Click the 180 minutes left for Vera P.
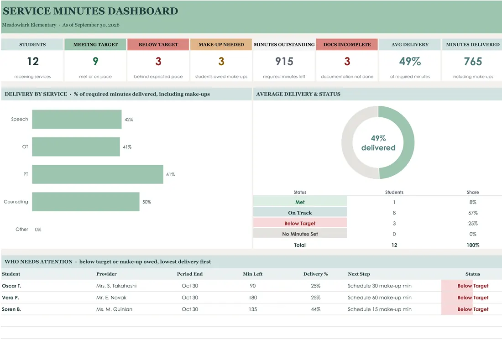 [x=253, y=298]
